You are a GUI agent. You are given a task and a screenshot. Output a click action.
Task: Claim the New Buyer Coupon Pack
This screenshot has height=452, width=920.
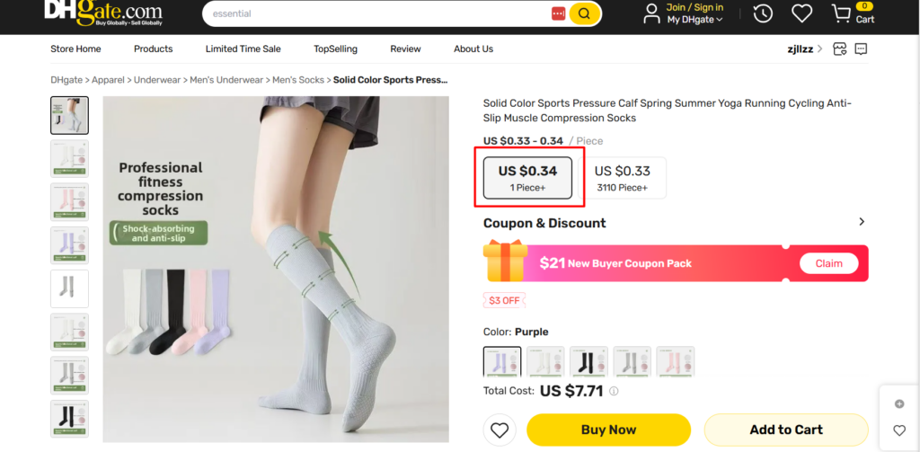pos(828,263)
